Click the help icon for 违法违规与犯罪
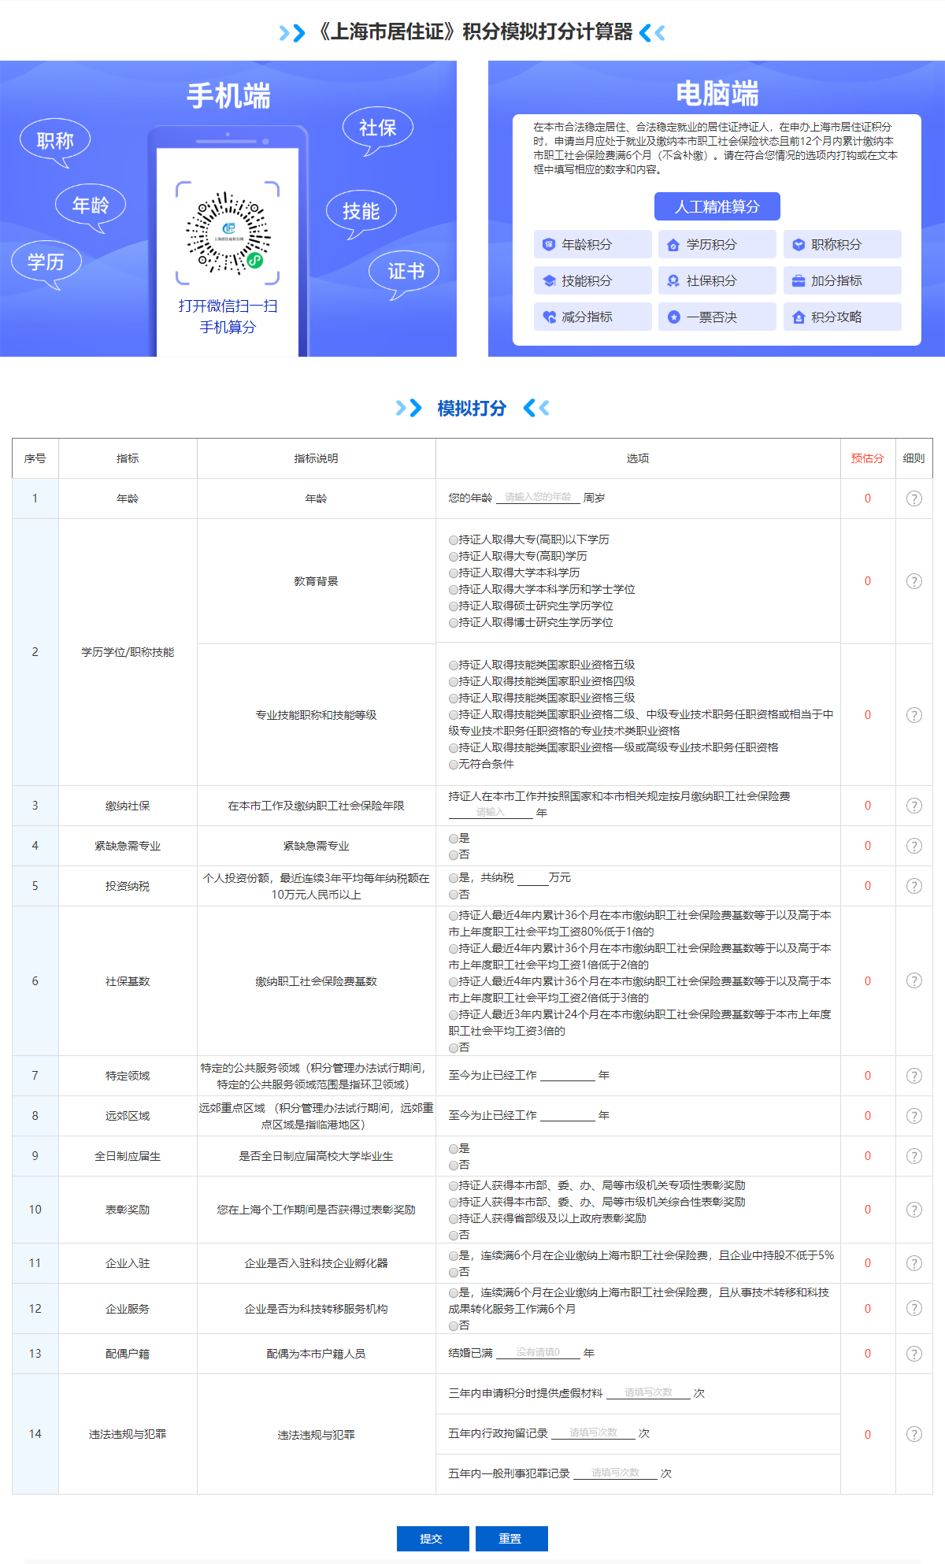 tap(913, 1434)
